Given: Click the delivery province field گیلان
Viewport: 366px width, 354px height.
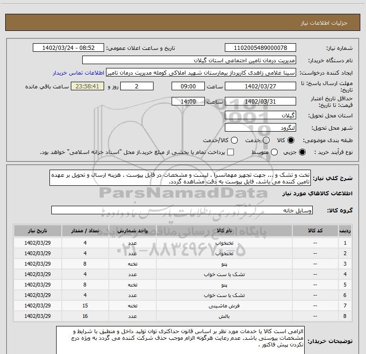Looking at the screenshot, I should coord(260,115).
